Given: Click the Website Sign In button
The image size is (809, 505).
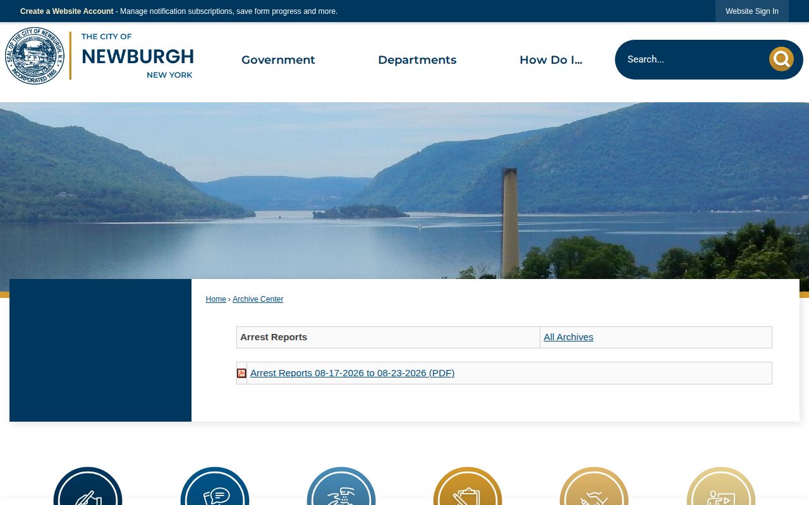Looking at the screenshot, I should click(x=752, y=11).
